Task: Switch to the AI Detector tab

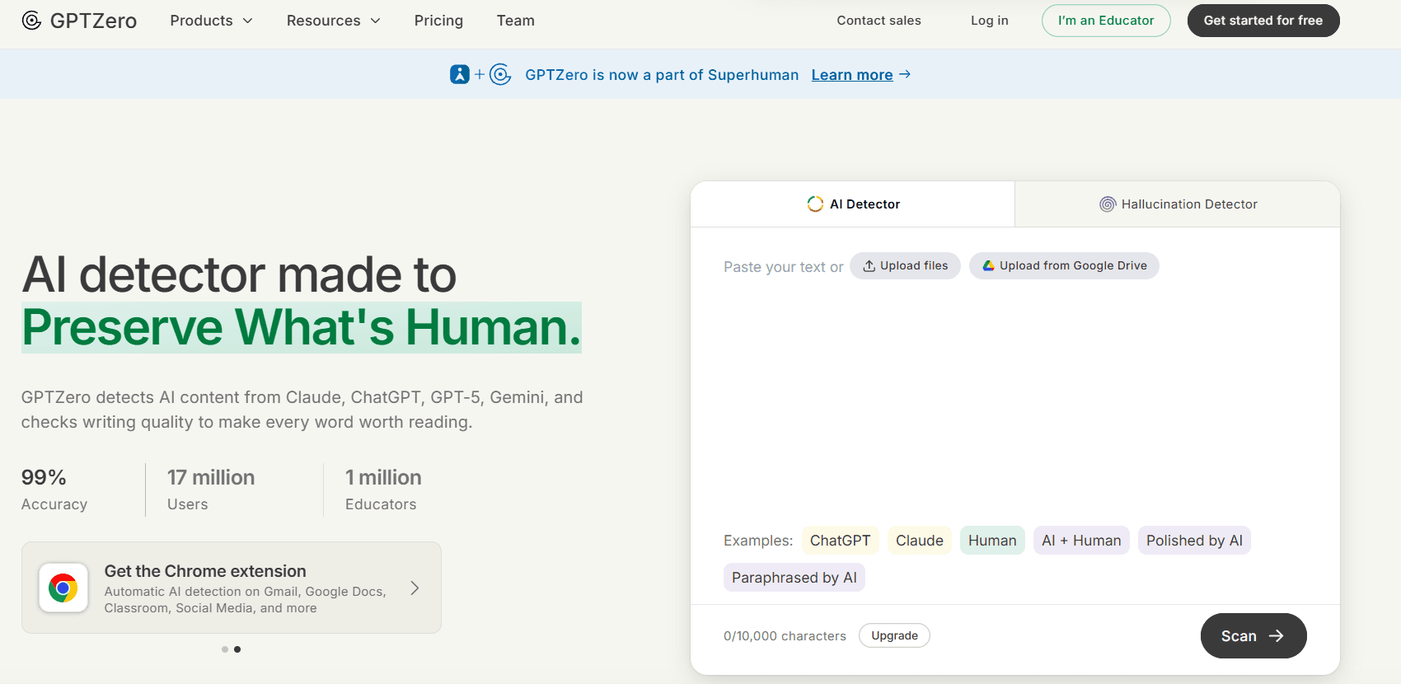Action: (853, 204)
